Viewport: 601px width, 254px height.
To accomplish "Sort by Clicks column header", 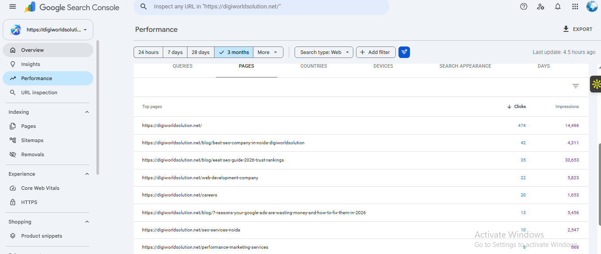I will (517, 107).
